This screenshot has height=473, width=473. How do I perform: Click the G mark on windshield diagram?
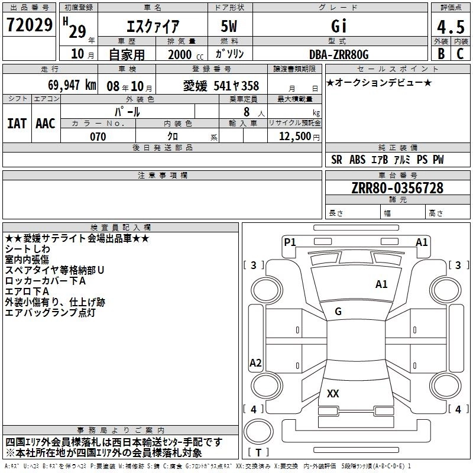coord(338,312)
